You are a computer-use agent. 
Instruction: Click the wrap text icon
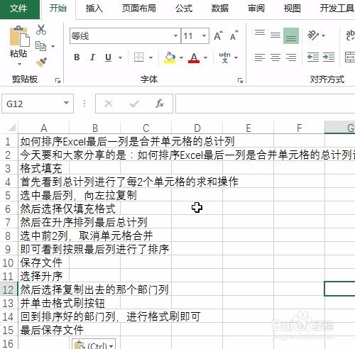(350, 35)
